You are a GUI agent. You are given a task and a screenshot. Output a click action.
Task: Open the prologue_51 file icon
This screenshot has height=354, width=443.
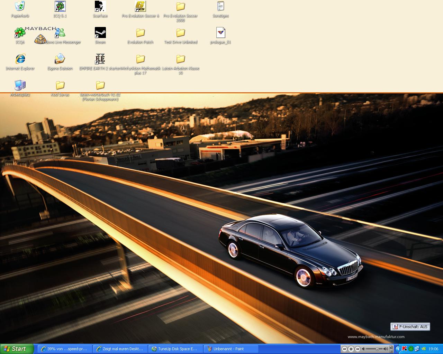click(221, 36)
